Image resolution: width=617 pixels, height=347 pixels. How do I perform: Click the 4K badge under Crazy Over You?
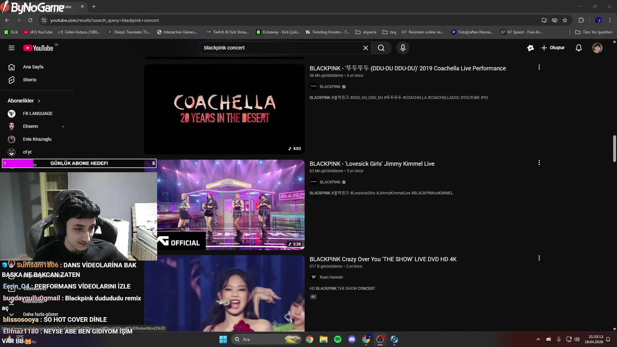pos(313,297)
